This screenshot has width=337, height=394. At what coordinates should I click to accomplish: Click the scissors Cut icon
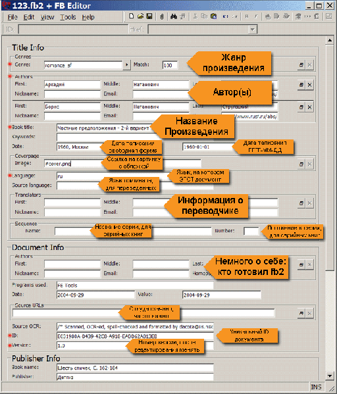point(195,16)
